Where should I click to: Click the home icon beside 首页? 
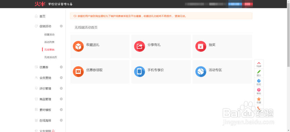pyautogui.click(x=36, y=16)
